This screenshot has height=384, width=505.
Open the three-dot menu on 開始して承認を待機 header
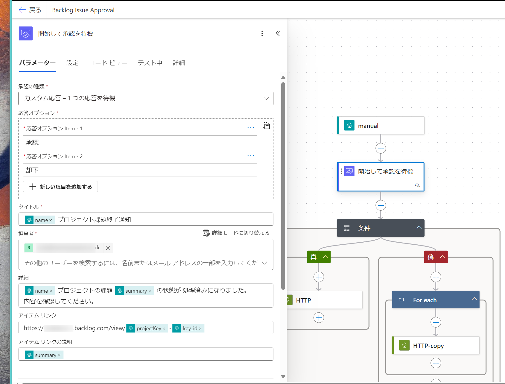pos(262,33)
